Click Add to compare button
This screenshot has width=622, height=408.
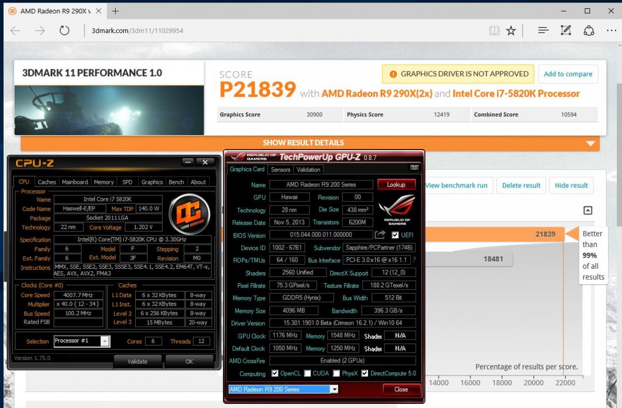(x=568, y=74)
